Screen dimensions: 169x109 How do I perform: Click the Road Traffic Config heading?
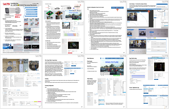pyautogui.click(x=133, y=58)
